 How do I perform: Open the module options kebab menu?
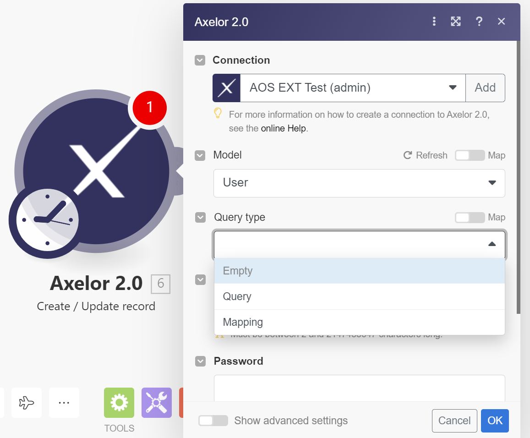pos(434,22)
